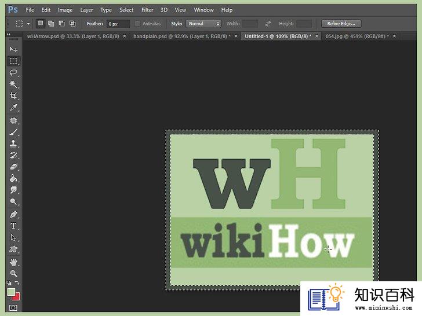Click the red background color swatch
The height and width of the screenshot is (316, 422).
pos(17,297)
